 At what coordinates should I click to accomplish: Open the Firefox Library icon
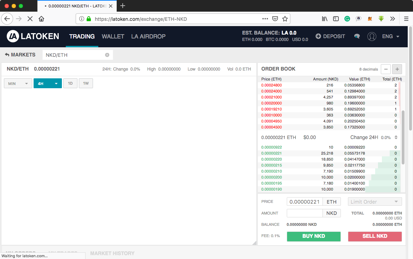325,19
